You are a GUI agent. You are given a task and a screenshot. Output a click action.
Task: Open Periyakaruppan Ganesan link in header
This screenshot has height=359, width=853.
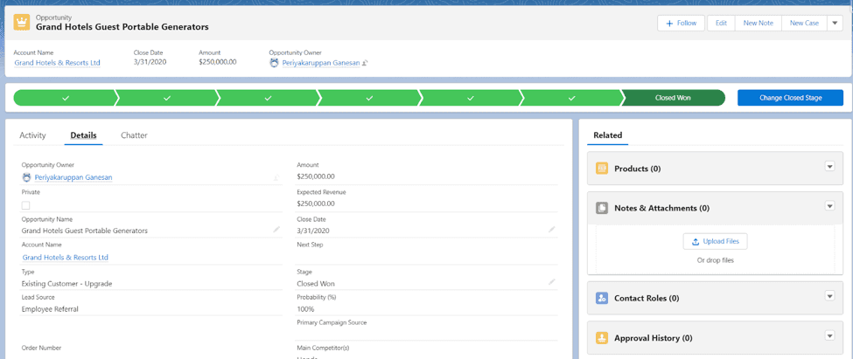click(x=321, y=63)
